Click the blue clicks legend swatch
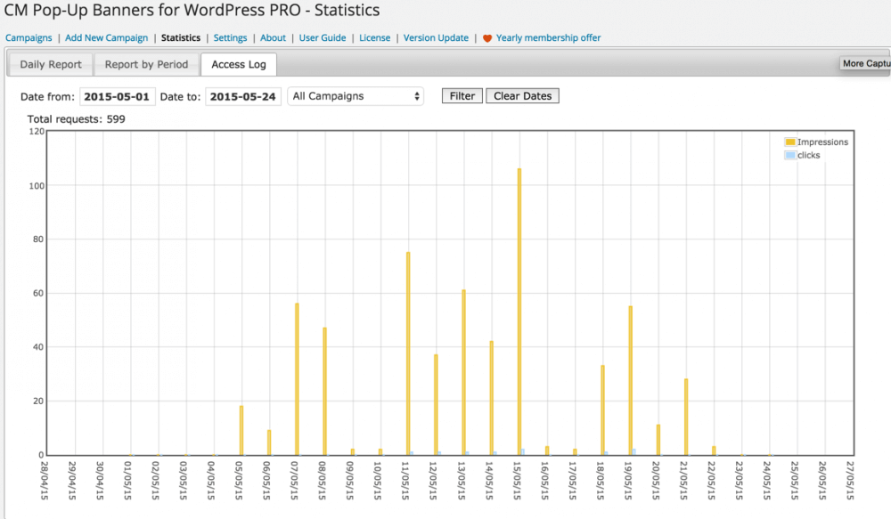The width and height of the screenshot is (891, 519). coord(789,155)
